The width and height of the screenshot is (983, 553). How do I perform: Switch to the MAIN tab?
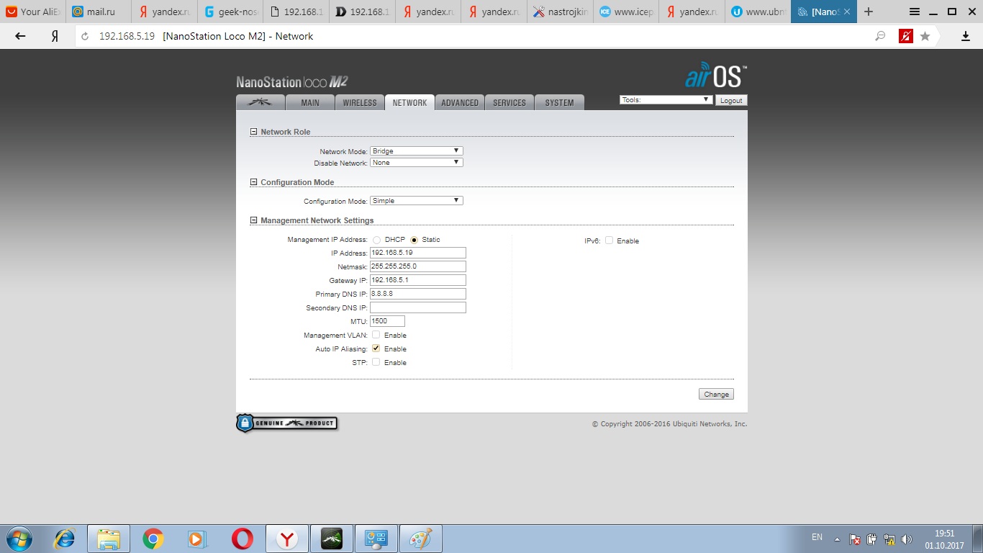tap(310, 102)
